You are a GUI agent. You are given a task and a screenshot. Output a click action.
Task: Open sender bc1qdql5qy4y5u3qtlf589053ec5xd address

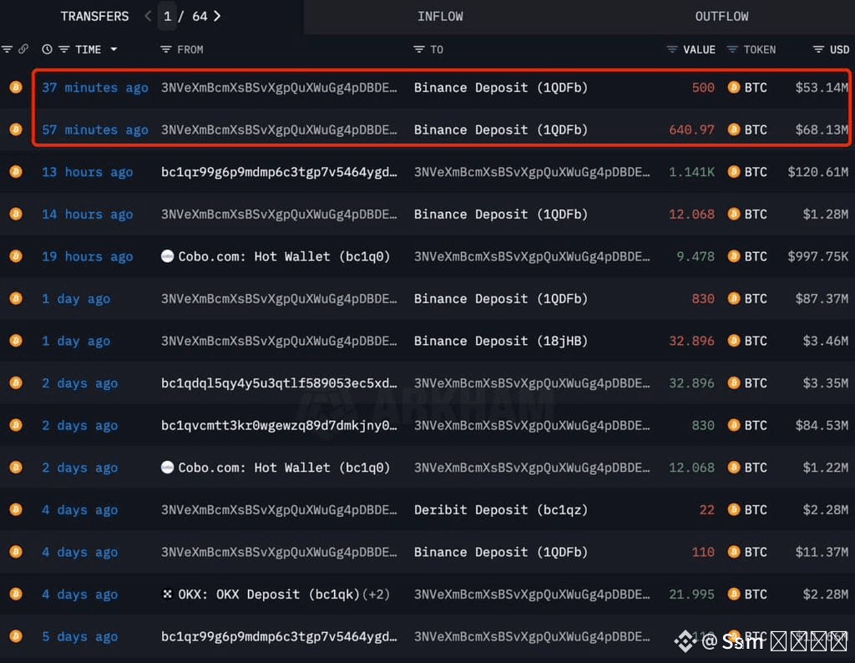(279, 383)
